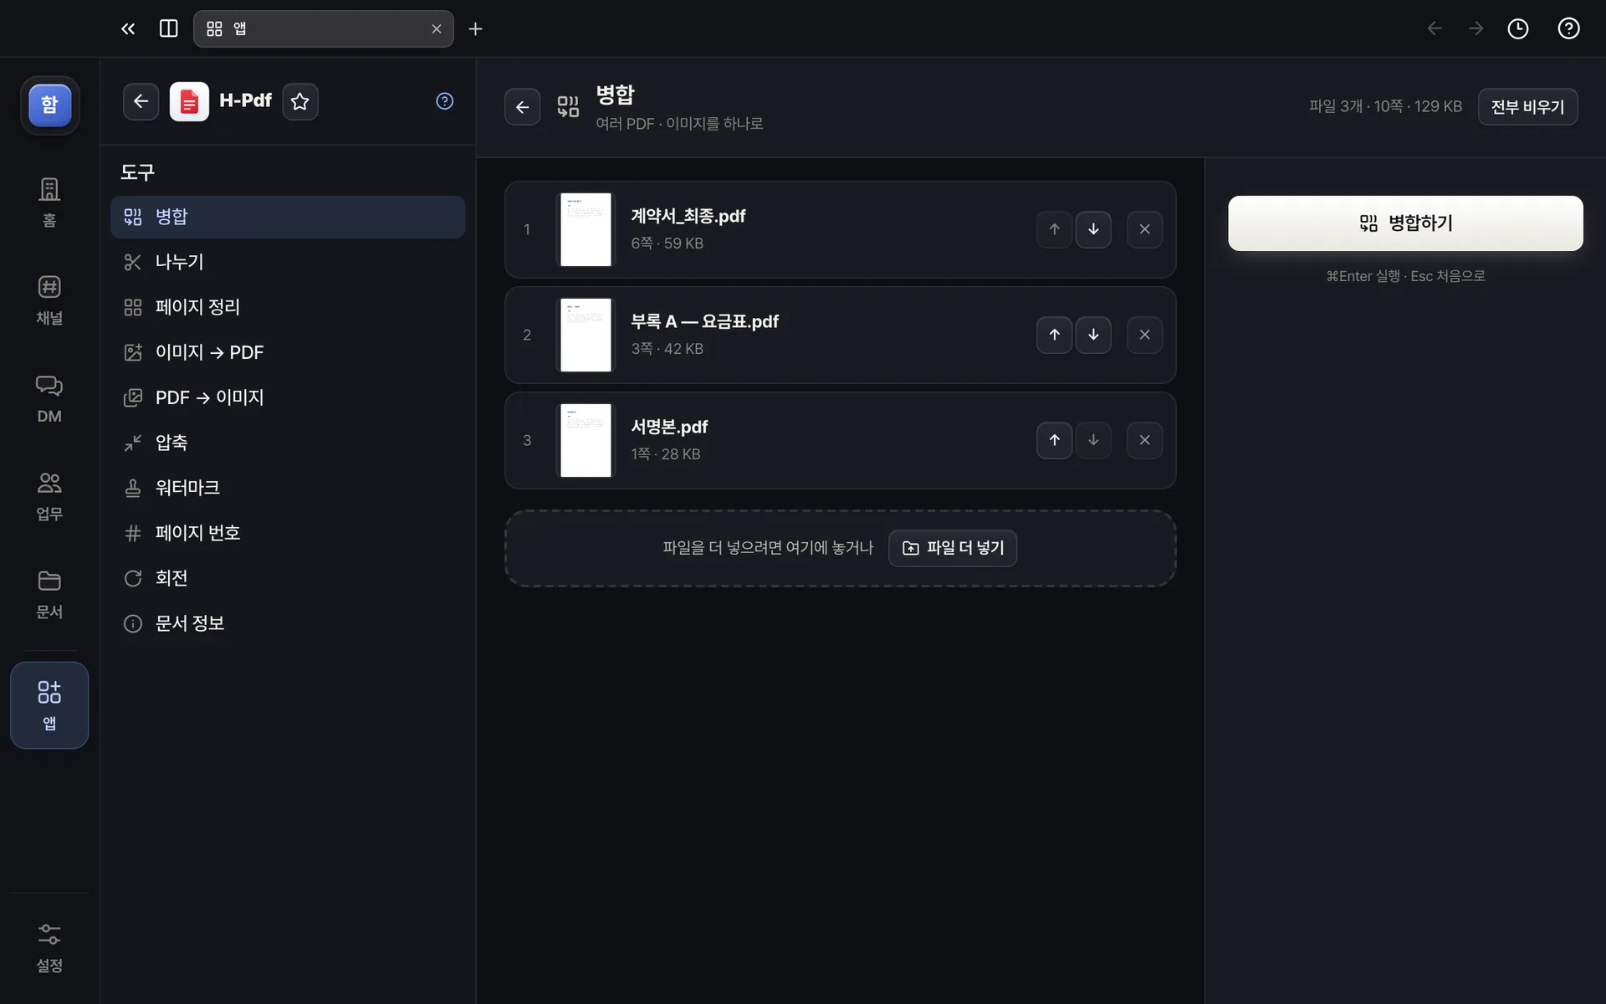1606x1004 pixels.
Task: Select the 페이지 정리 tool
Action: [x=287, y=307]
